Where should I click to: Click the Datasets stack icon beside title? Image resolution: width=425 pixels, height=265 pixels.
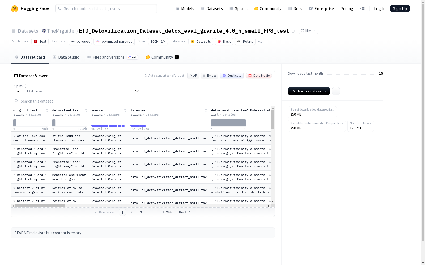(14, 31)
